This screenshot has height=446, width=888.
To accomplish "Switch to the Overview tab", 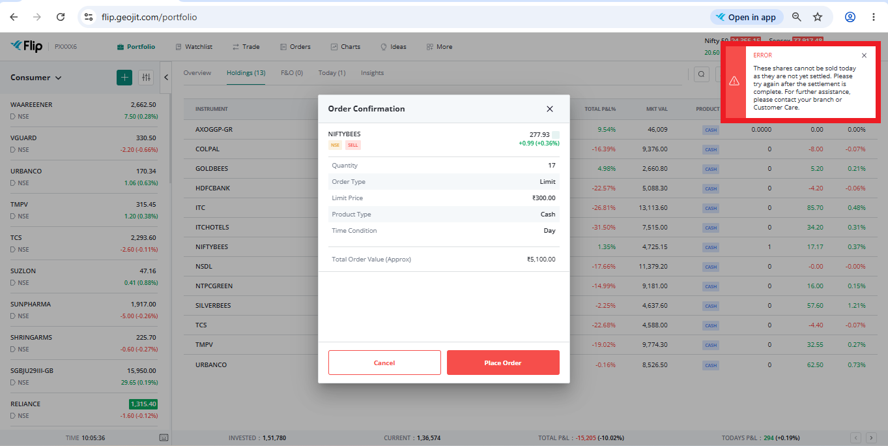I will 197,73.
